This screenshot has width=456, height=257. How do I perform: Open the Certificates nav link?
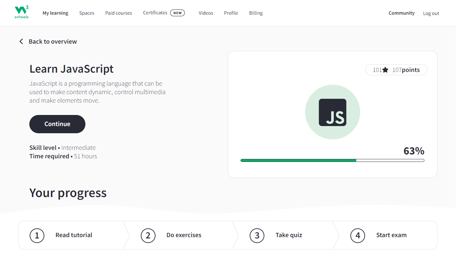click(155, 13)
